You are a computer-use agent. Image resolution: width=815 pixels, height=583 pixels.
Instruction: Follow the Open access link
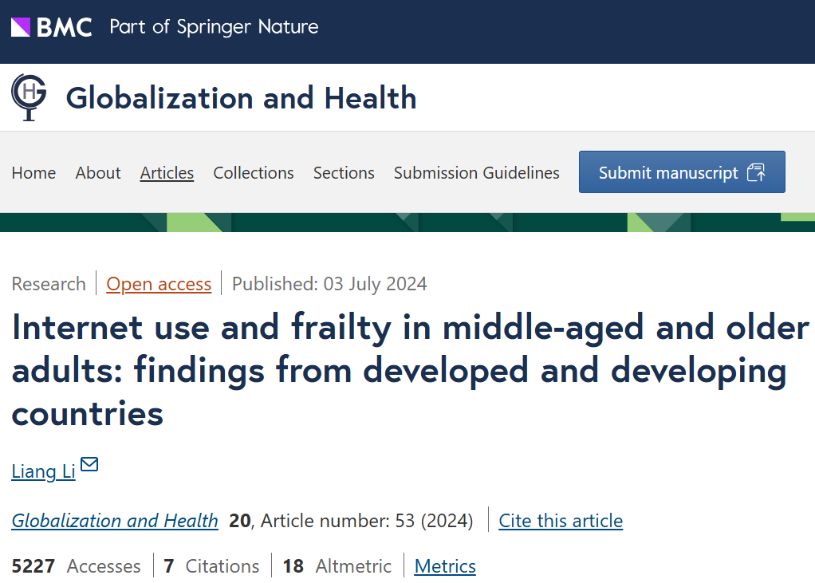point(159,284)
